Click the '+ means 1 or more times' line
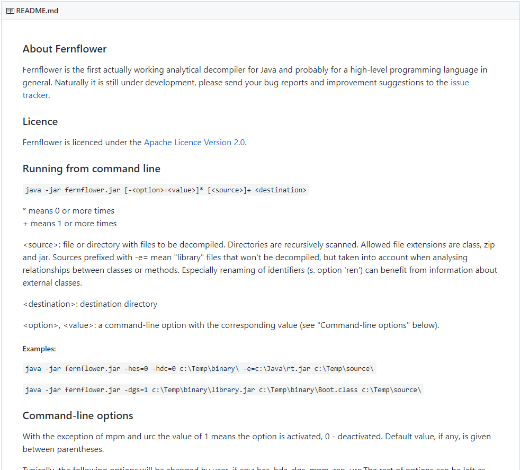 pos(69,223)
